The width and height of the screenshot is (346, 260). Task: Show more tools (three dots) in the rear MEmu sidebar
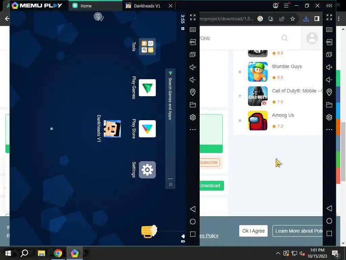tap(329, 130)
